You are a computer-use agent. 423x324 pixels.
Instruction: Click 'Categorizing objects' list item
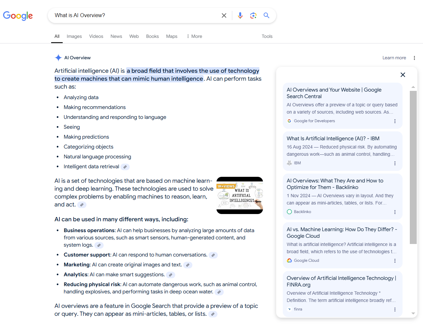click(x=88, y=147)
